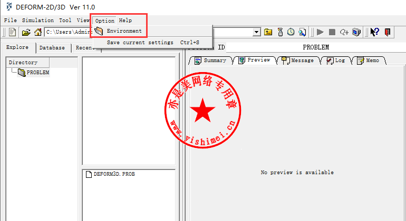Click the 3D monitor toolbar icon
Screen dimensions: 406x221
[x=356, y=32]
